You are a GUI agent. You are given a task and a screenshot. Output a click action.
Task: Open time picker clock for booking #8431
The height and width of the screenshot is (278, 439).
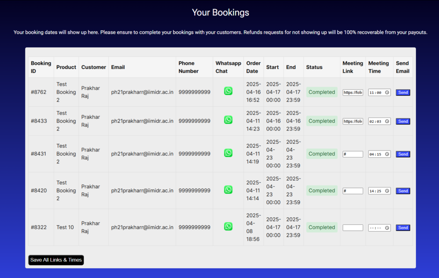click(x=387, y=154)
